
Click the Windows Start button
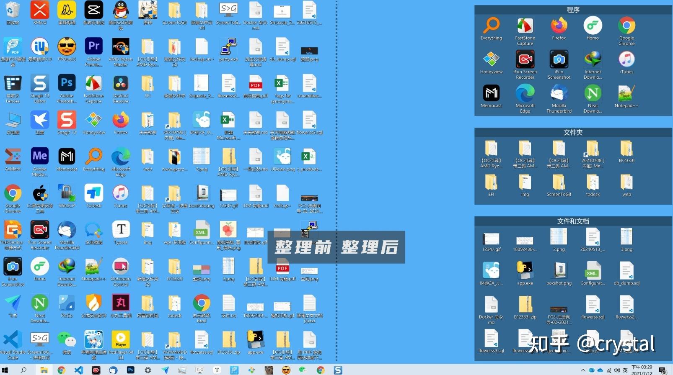pos(5,370)
